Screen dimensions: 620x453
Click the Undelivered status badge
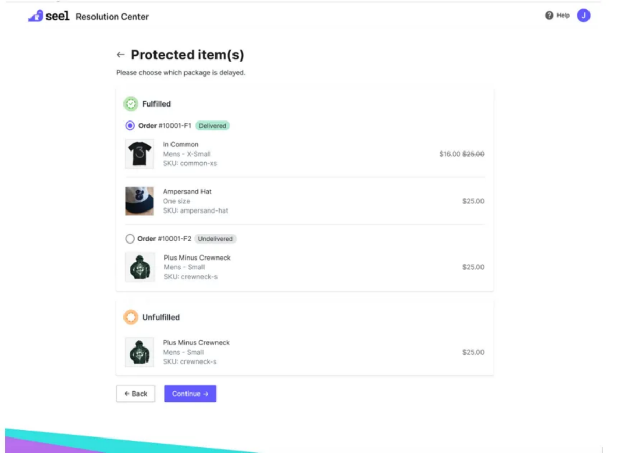point(216,239)
